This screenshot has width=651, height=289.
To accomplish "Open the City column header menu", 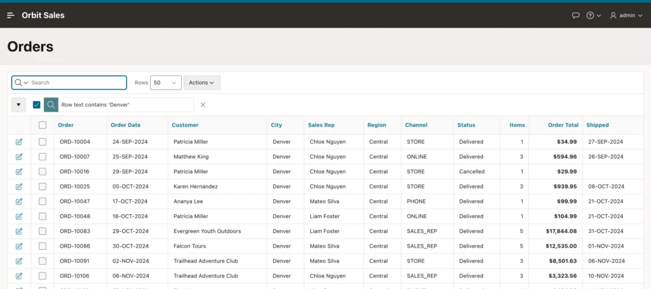I will 276,124.
